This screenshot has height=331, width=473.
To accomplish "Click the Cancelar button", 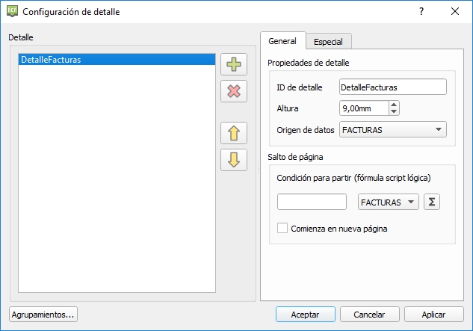I will coord(369,315).
